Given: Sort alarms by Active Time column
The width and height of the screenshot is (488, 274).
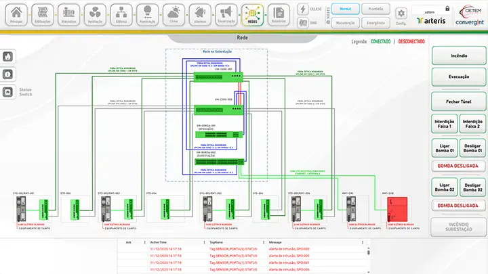Looking at the screenshot, I should [159, 242].
